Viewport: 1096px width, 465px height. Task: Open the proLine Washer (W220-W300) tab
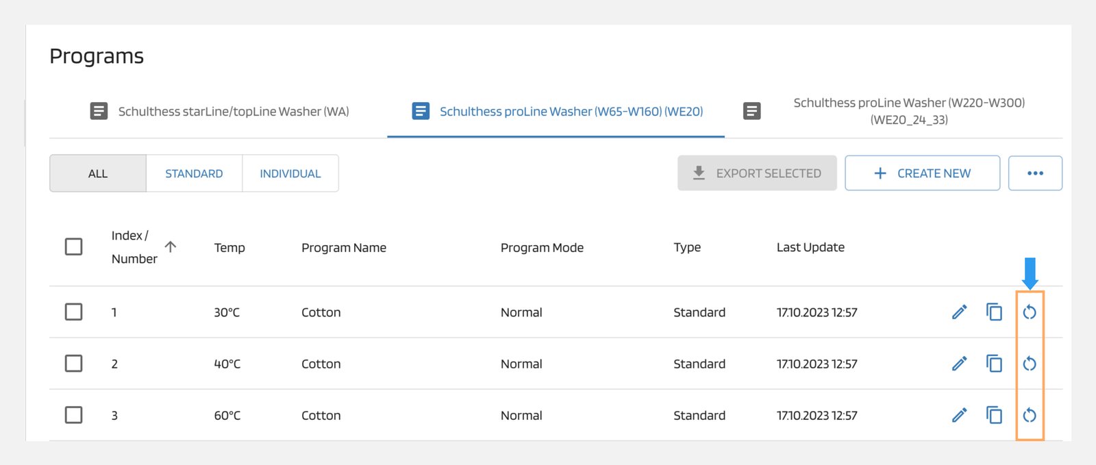(x=891, y=111)
